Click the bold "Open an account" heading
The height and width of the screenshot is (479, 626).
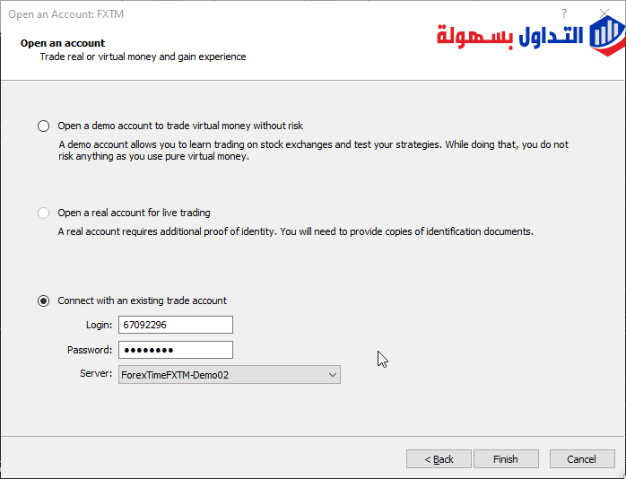pos(63,43)
